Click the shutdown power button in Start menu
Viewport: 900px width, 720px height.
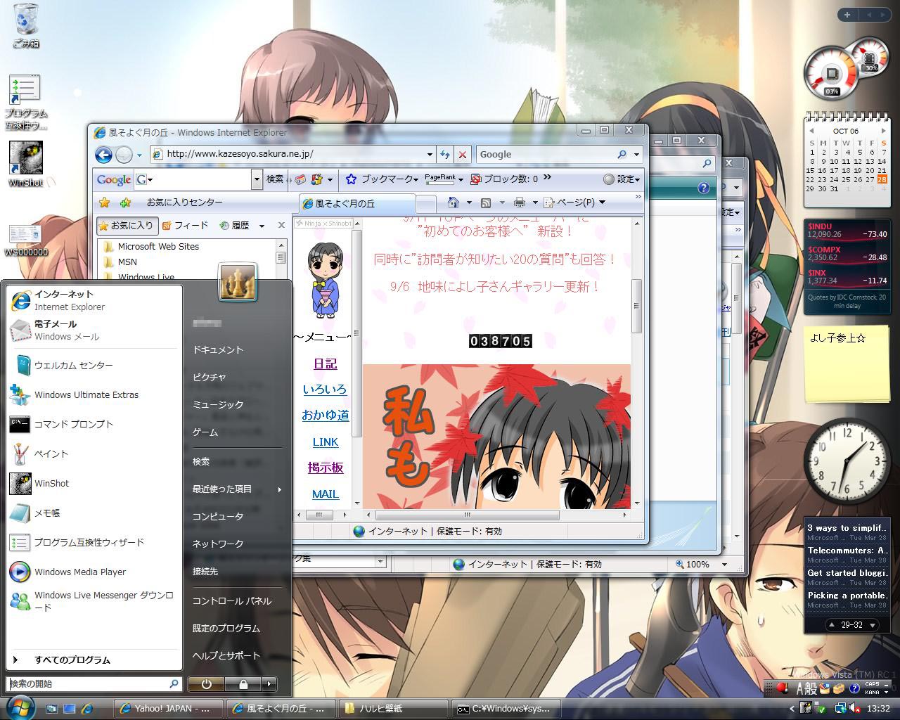pos(206,683)
